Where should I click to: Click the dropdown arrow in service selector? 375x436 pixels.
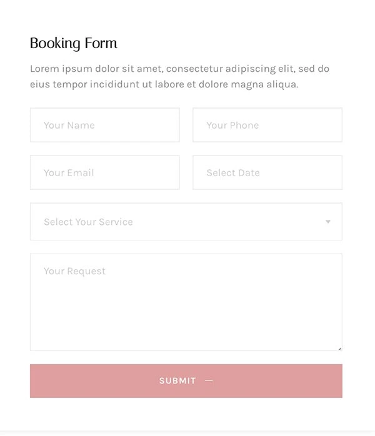pyautogui.click(x=327, y=222)
